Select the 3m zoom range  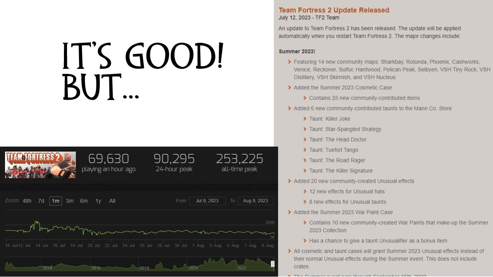70,201
